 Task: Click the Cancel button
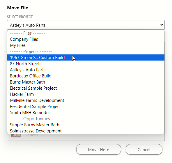144,149
